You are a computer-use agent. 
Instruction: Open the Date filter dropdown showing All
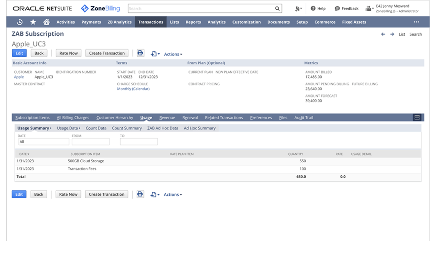[x=44, y=142]
